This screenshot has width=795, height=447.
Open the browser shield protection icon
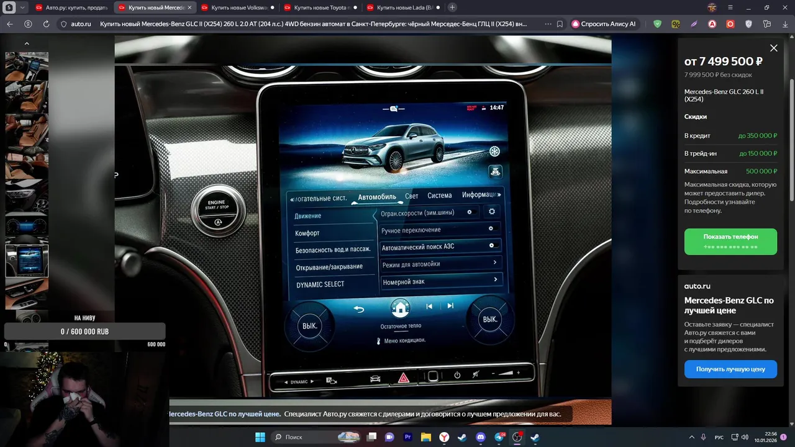coord(658,24)
